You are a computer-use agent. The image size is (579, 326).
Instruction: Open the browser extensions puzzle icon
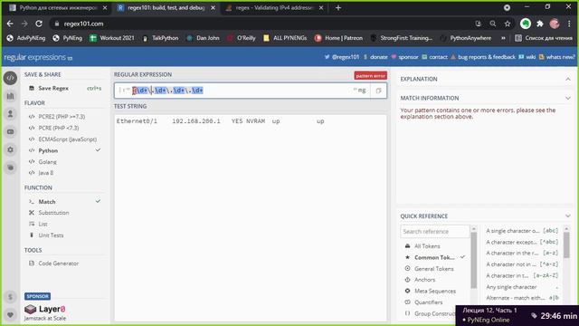tap(540, 24)
